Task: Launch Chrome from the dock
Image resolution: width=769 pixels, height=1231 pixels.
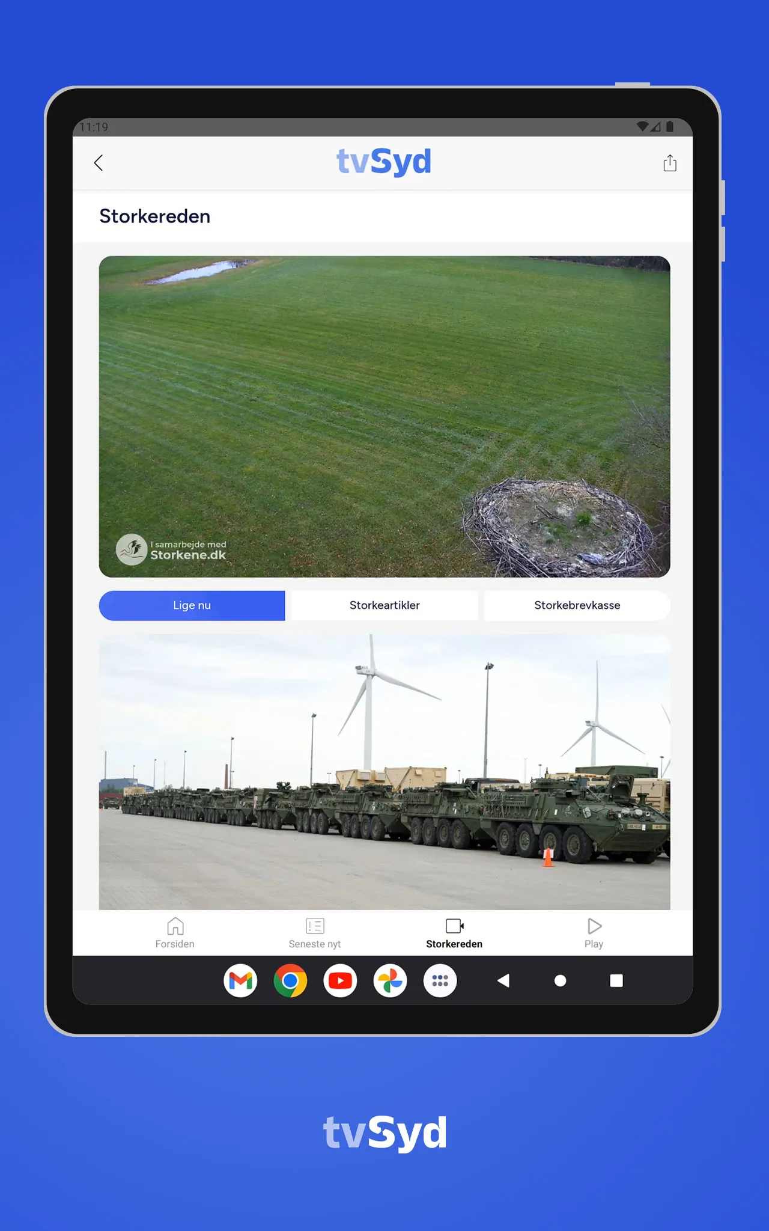Action: (x=290, y=980)
